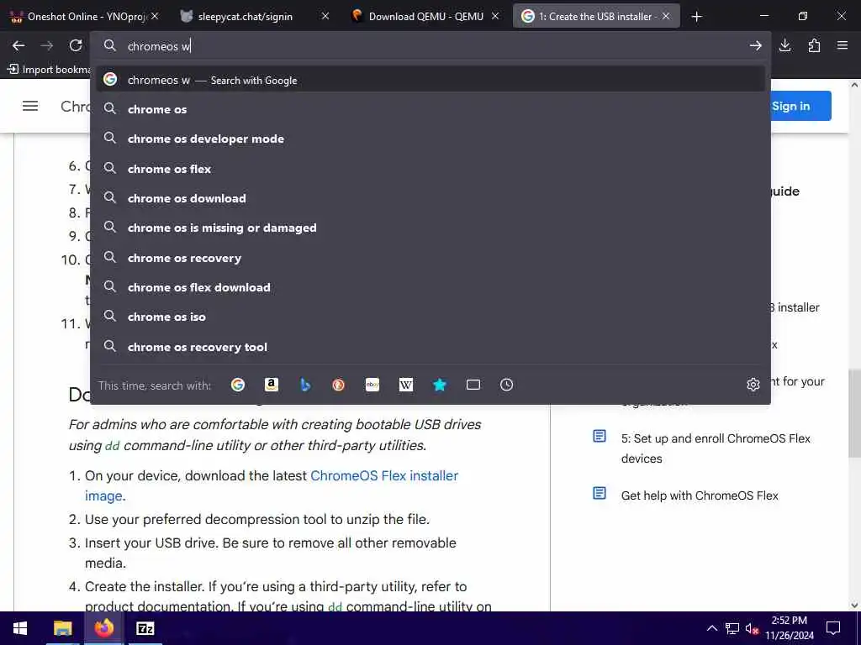
Task: Switch to Download QEMU tab
Action: pos(426,17)
